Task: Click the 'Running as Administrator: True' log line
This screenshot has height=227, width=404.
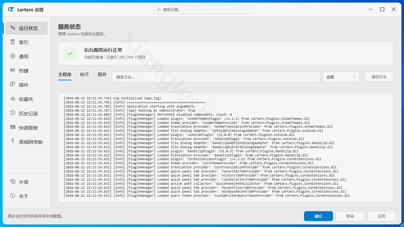Action: [x=130, y=111]
